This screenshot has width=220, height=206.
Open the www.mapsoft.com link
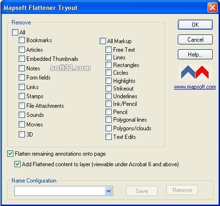[x=195, y=87]
